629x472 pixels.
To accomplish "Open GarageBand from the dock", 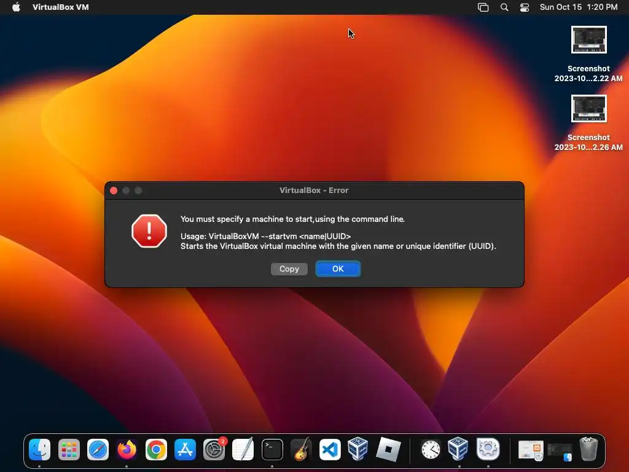I will 301,449.
